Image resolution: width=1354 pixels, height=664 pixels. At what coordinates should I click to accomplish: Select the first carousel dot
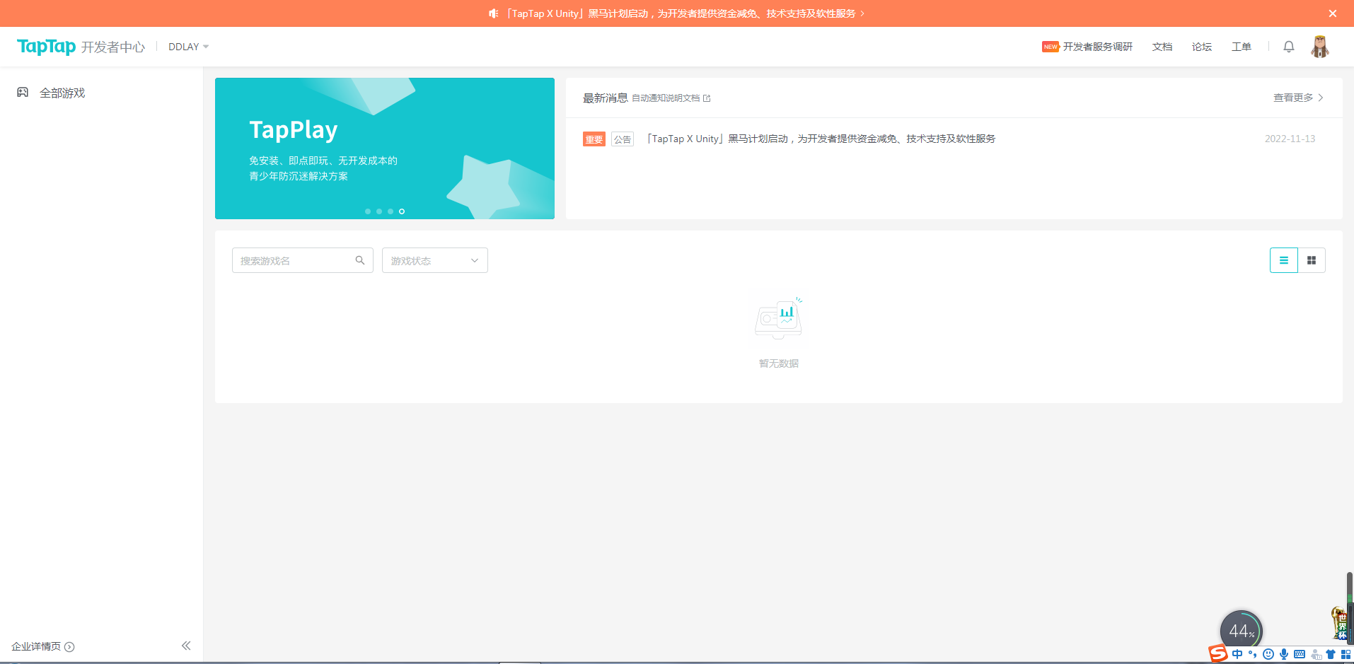tap(368, 211)
